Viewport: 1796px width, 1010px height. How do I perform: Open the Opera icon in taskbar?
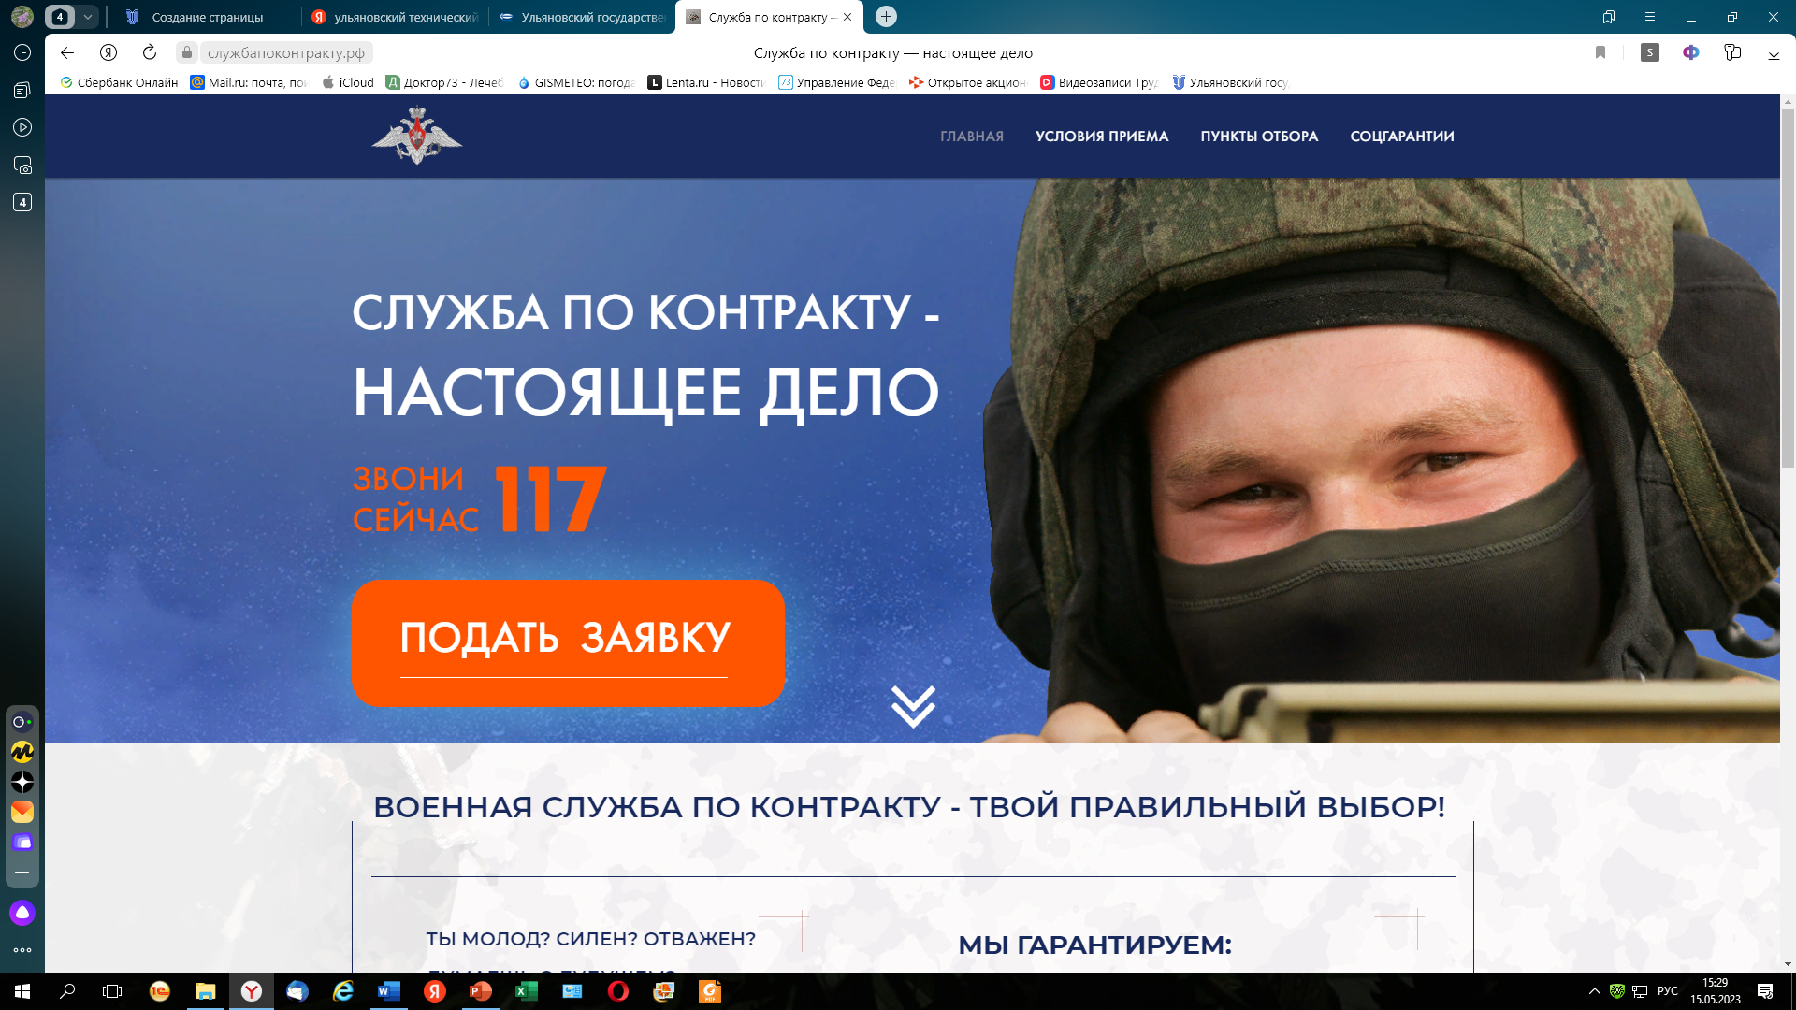coord(618,991)
